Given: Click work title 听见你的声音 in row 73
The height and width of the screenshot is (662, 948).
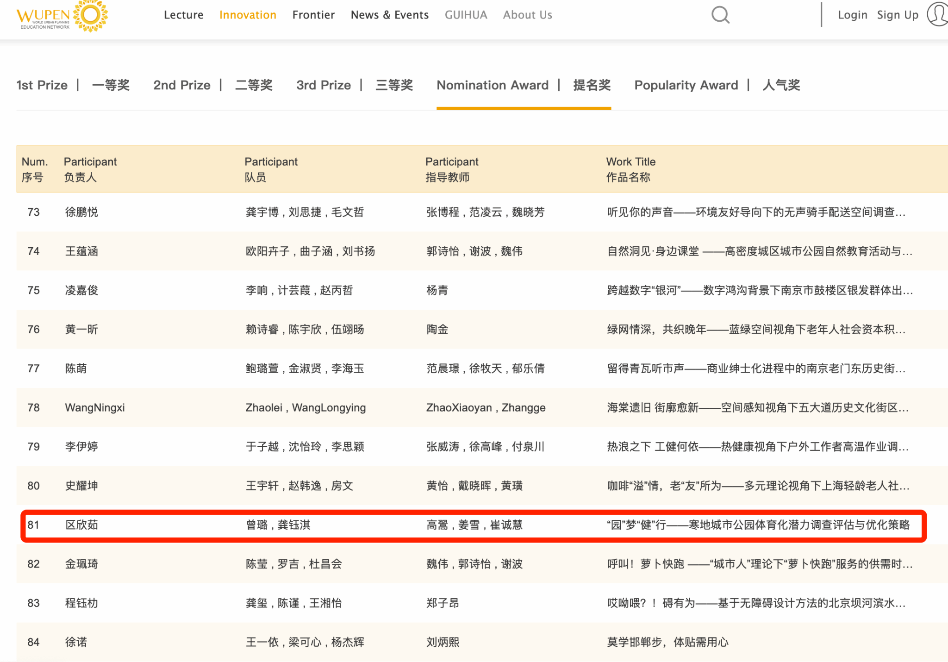Looking at the screenshot, I should (756, 212).
